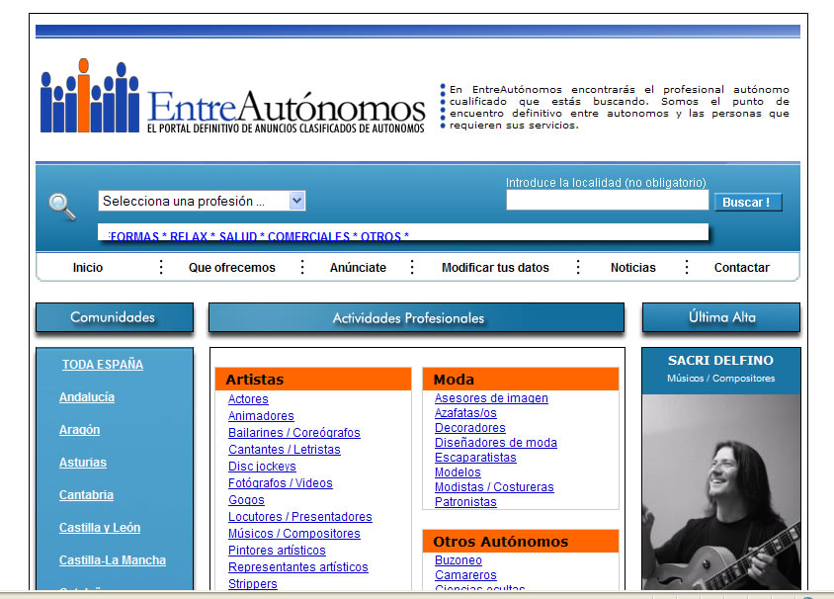Open 'Representantes artísticos' link
The image size is (834, 599).
pos(297,567)
